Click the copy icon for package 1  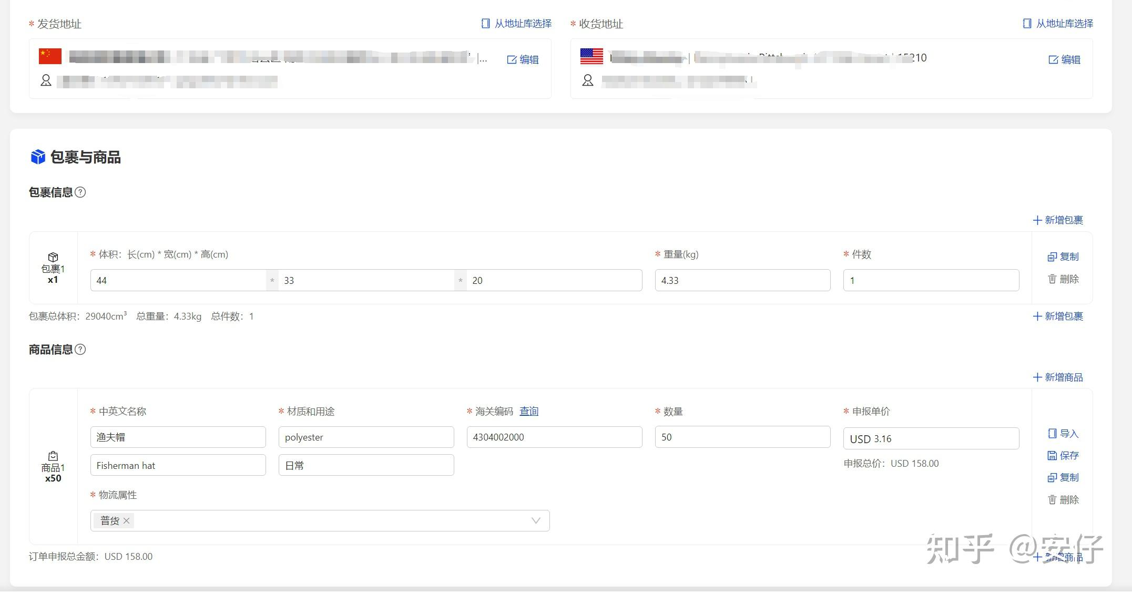coord(1052,257)
